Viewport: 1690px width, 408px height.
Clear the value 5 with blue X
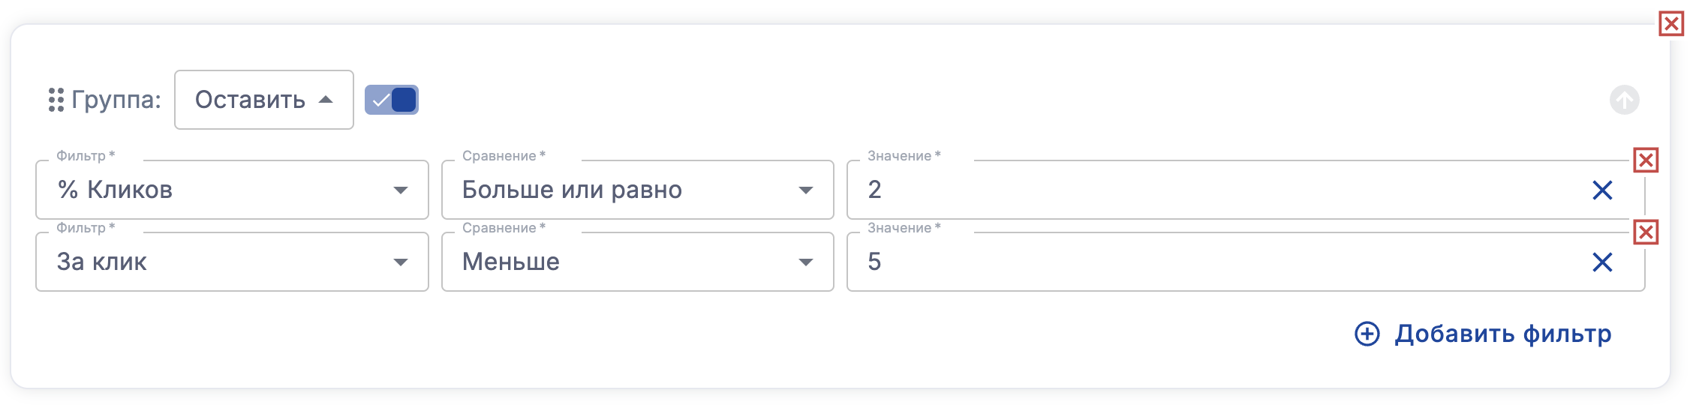coord(1602,262)
